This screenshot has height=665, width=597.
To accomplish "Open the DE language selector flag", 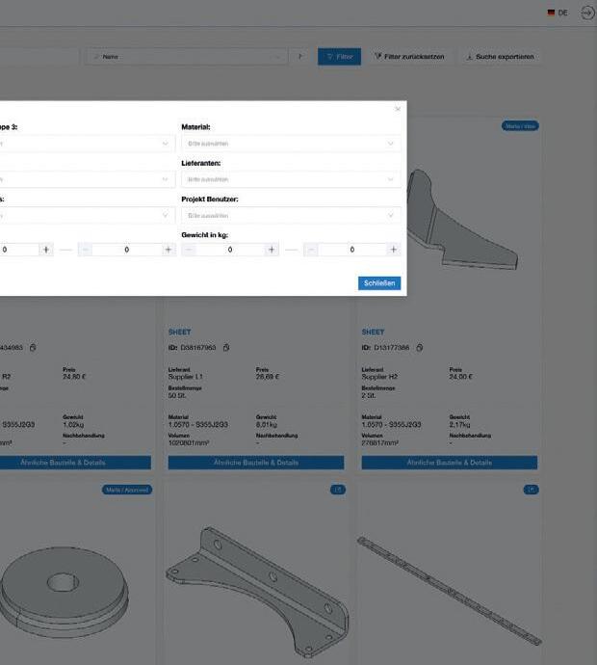I will [551, 13].
